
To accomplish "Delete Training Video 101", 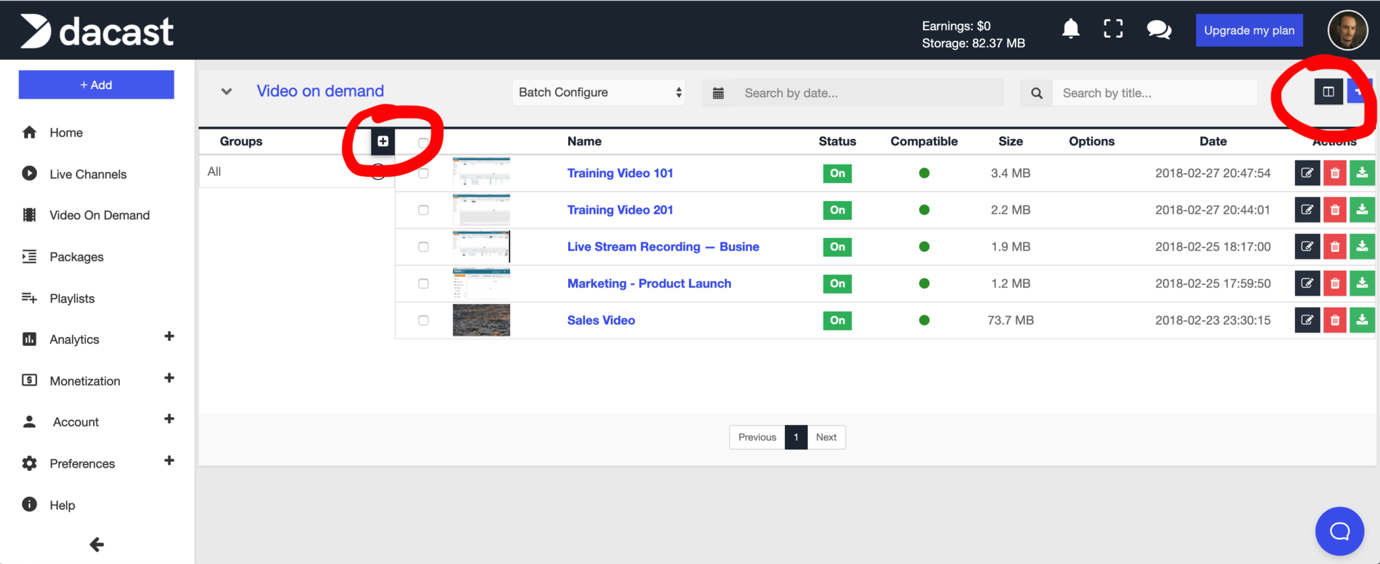I will (1335, 173).
